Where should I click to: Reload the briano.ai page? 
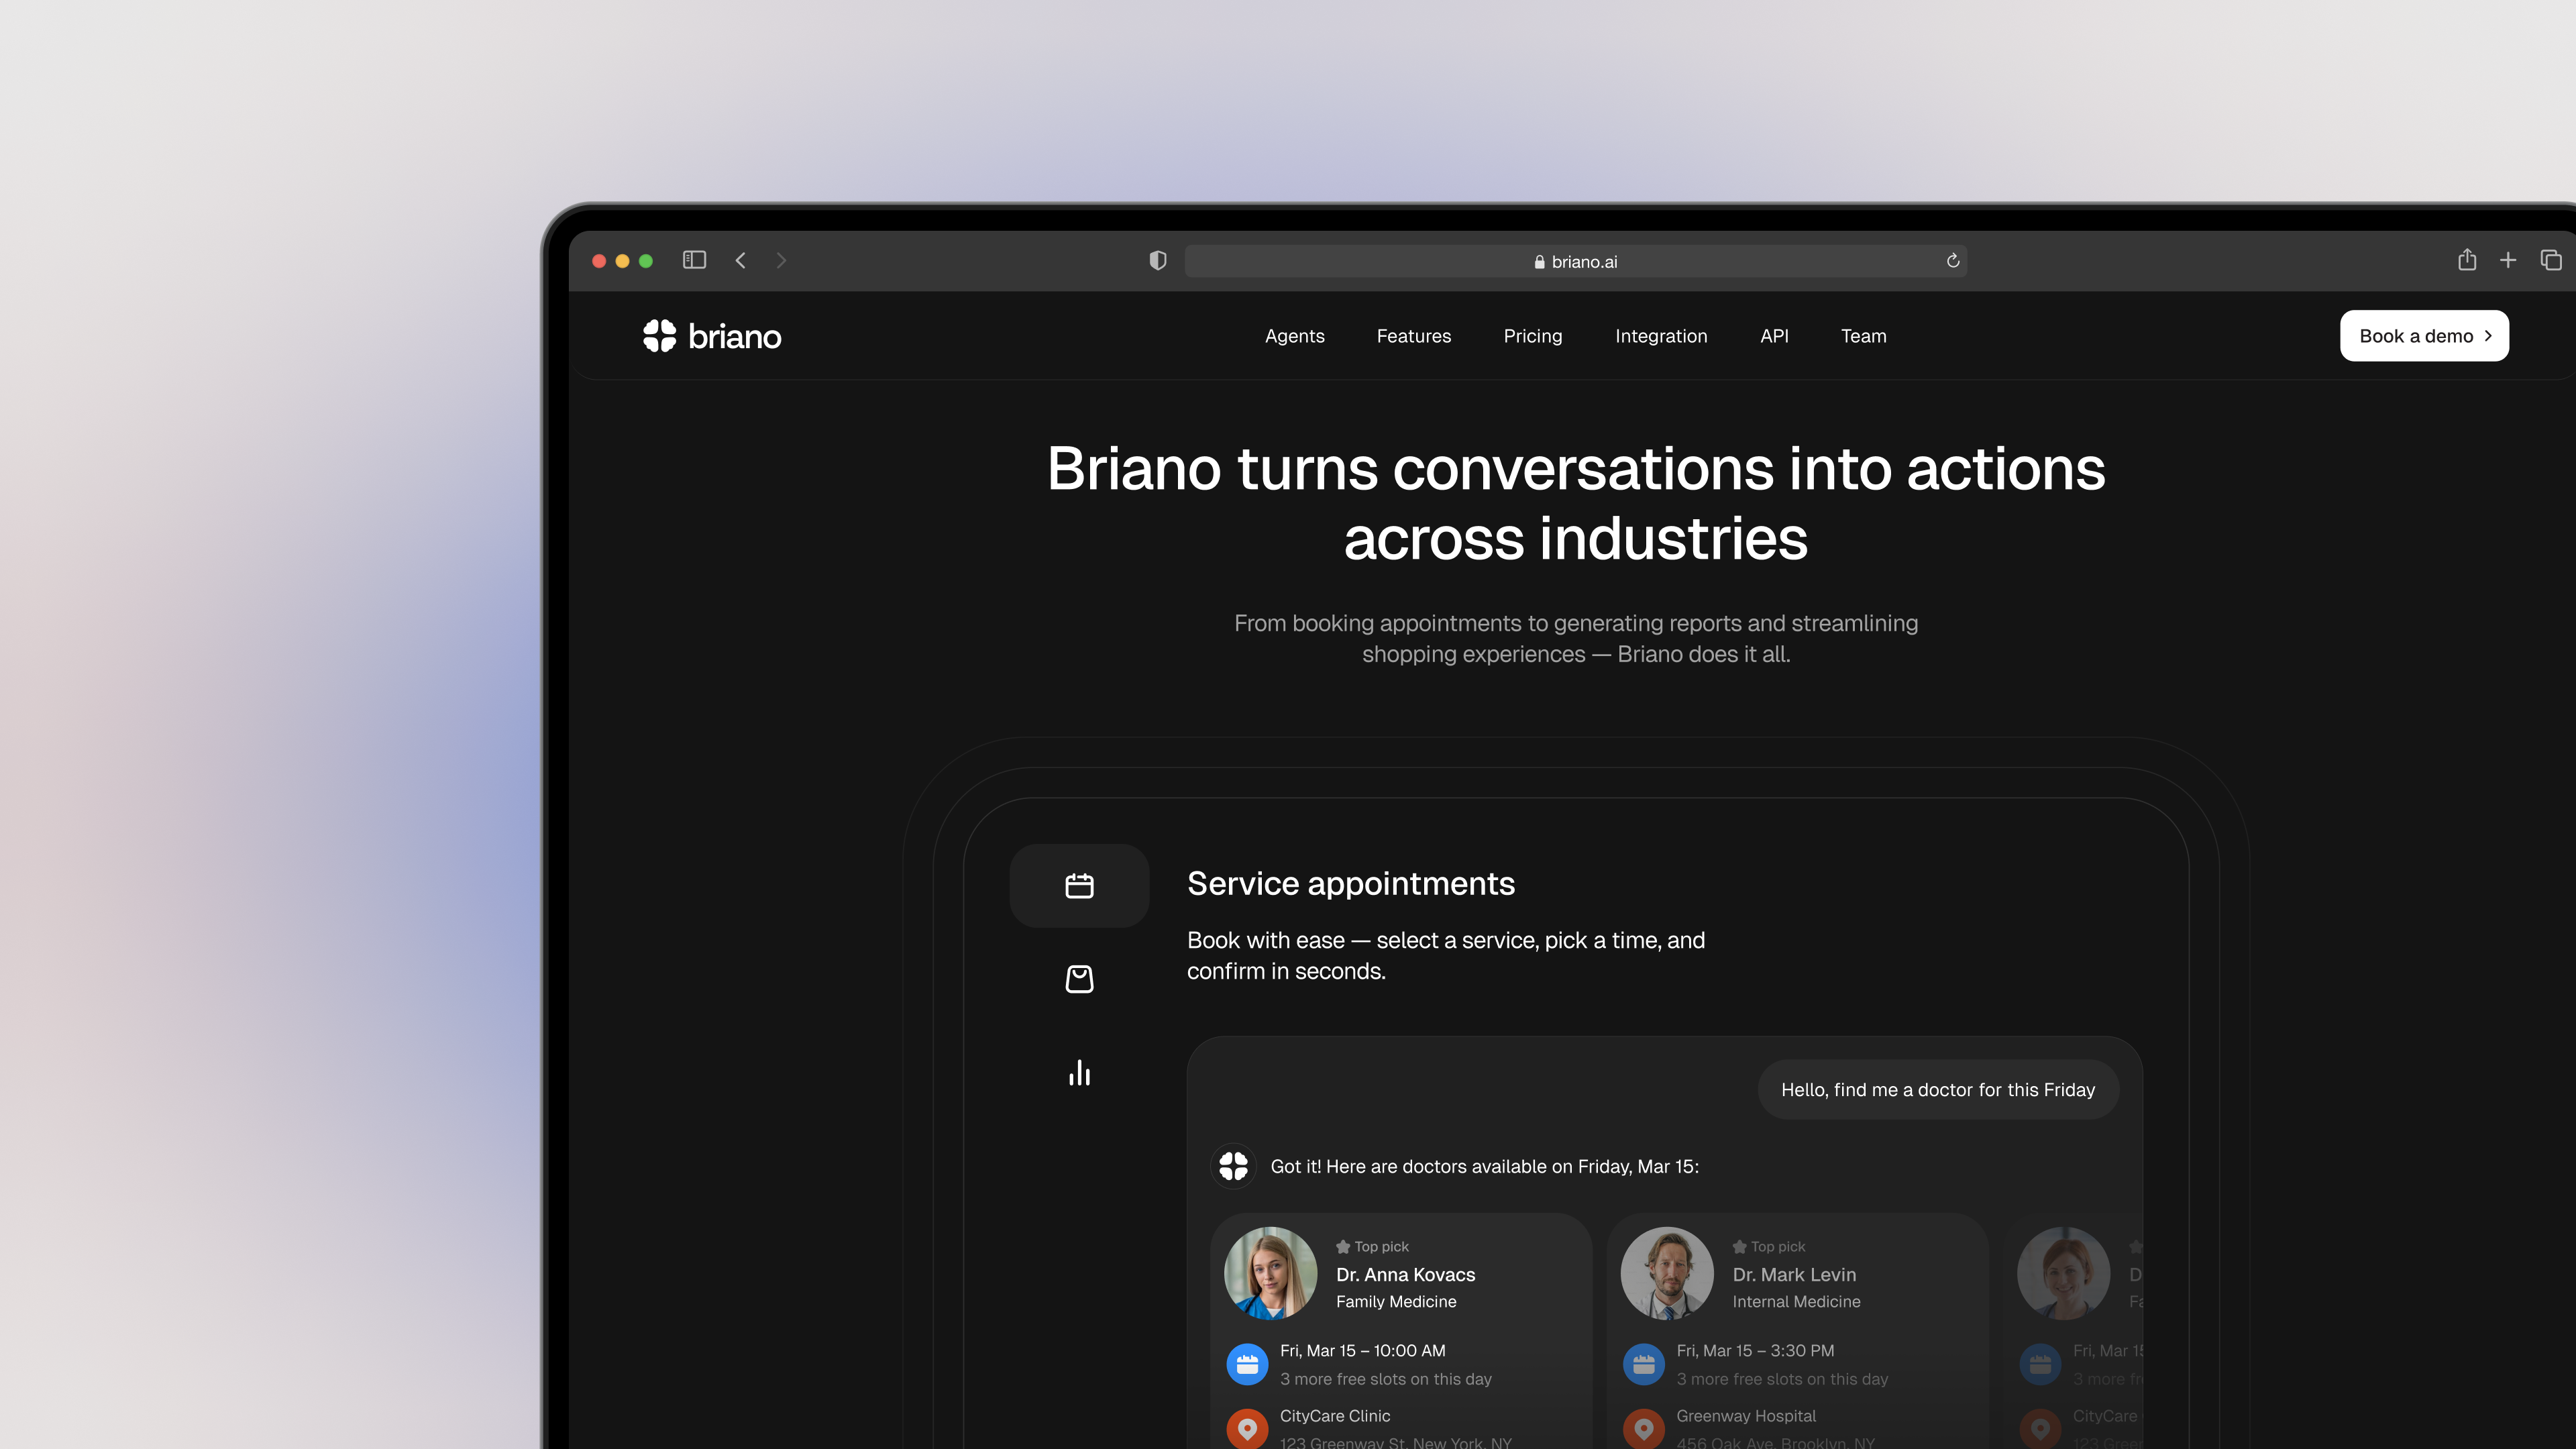(1953, 261)
